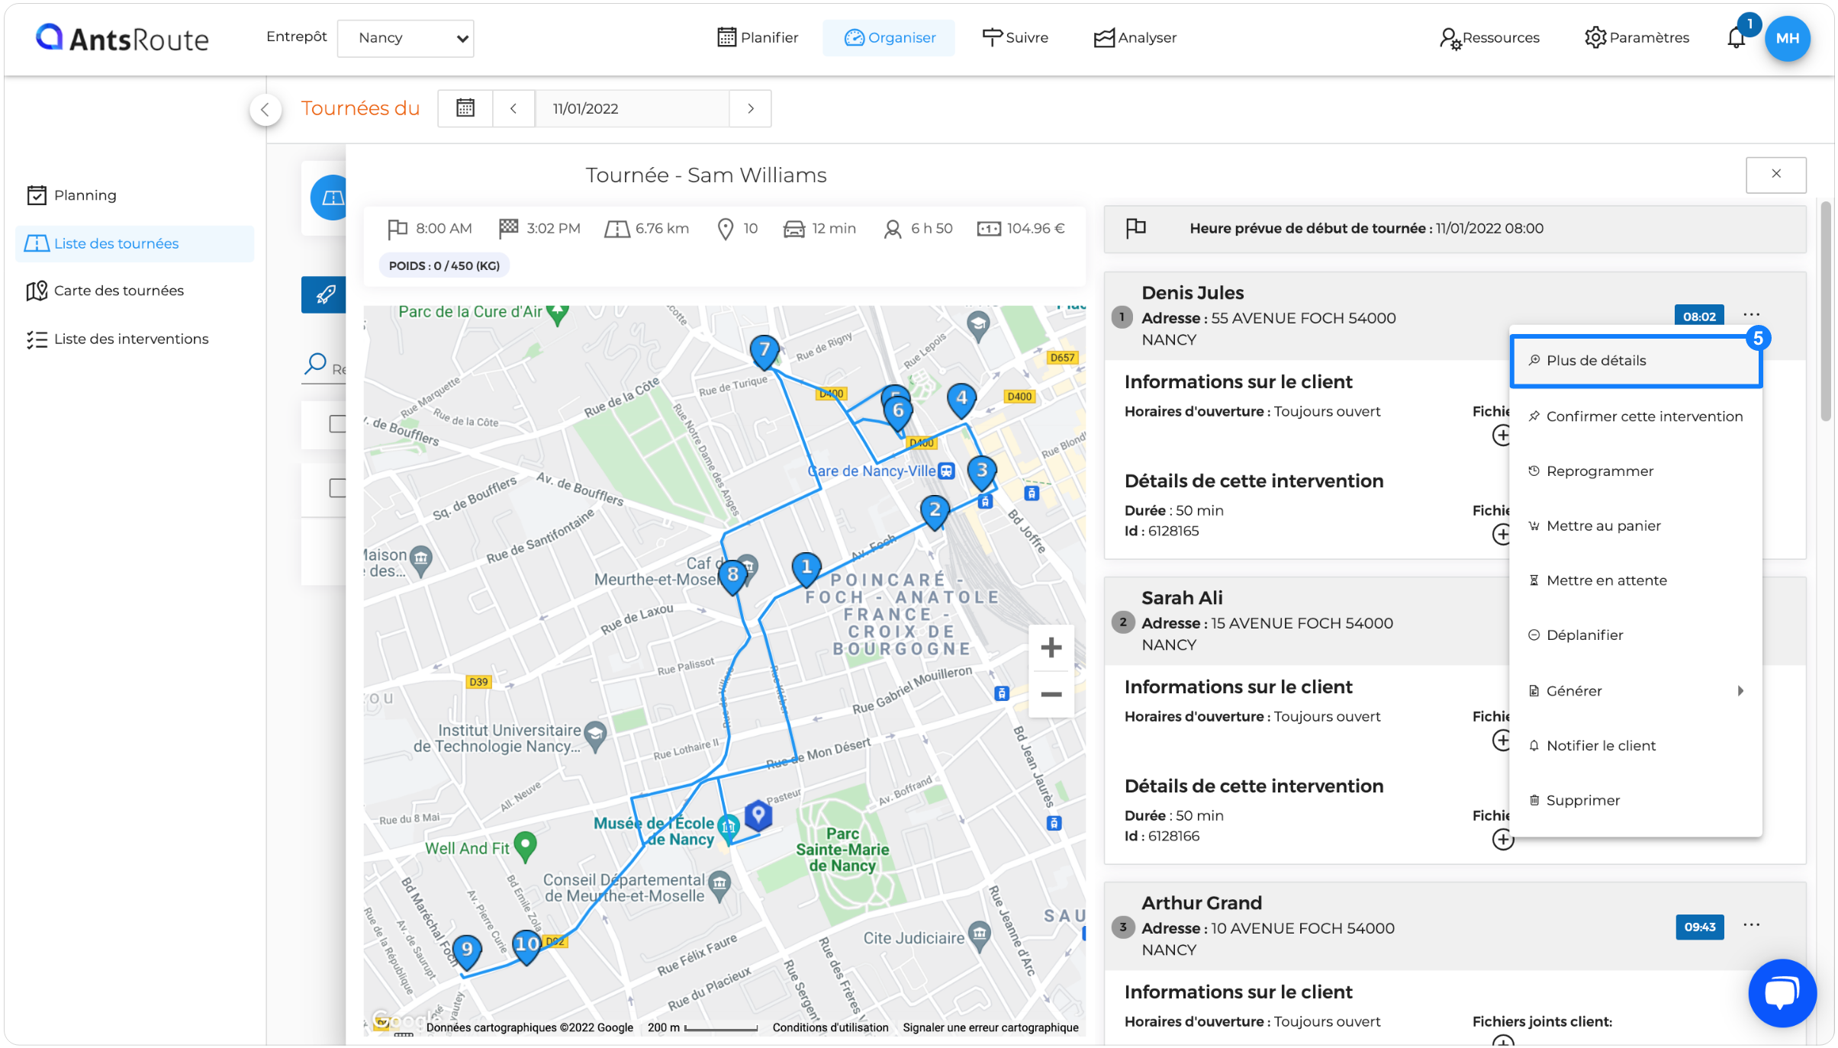Close the Sam Williams tour panel
1838x1048 pixels.
click(x=1775, y=174)
